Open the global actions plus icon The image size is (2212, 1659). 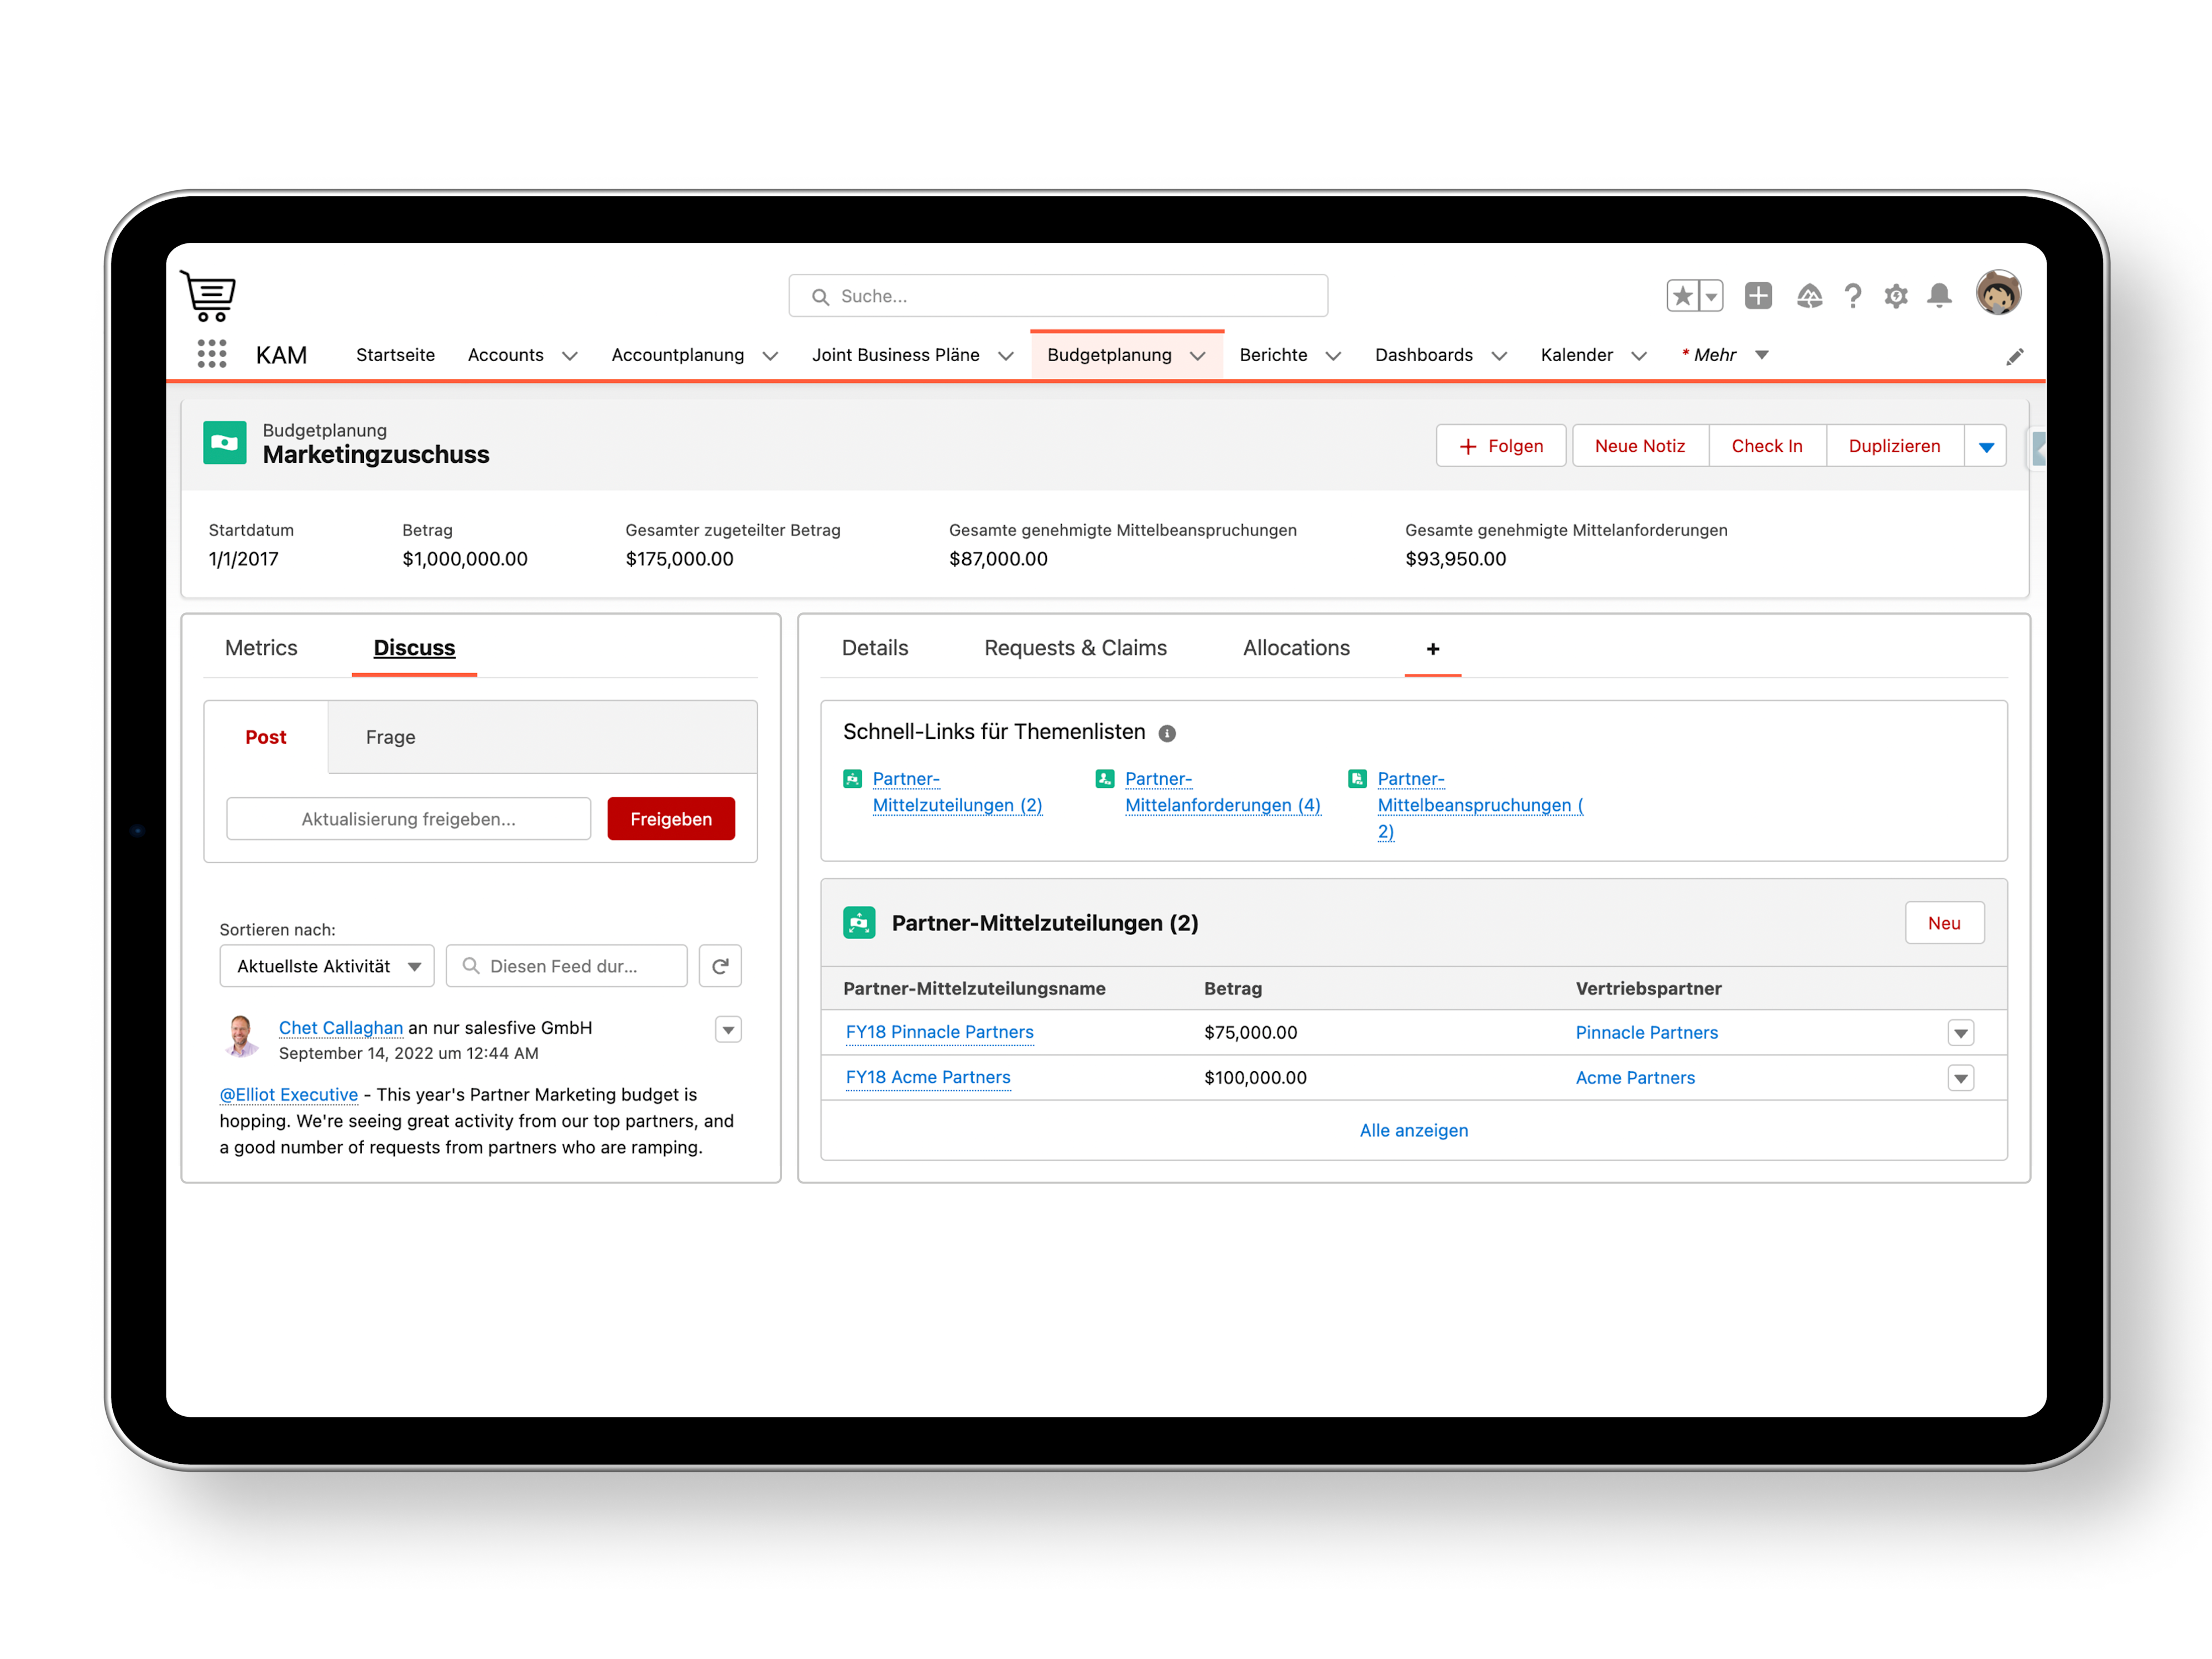[x=1758, y=296]
